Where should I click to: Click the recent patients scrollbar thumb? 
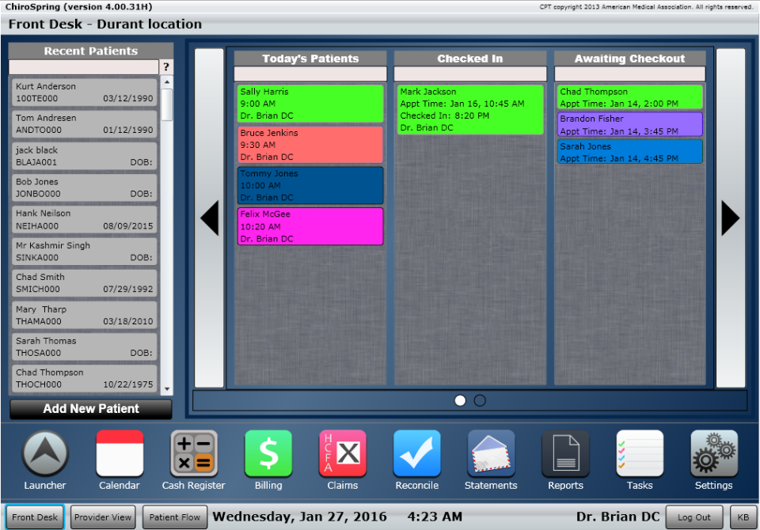click(x=167, y=104)
